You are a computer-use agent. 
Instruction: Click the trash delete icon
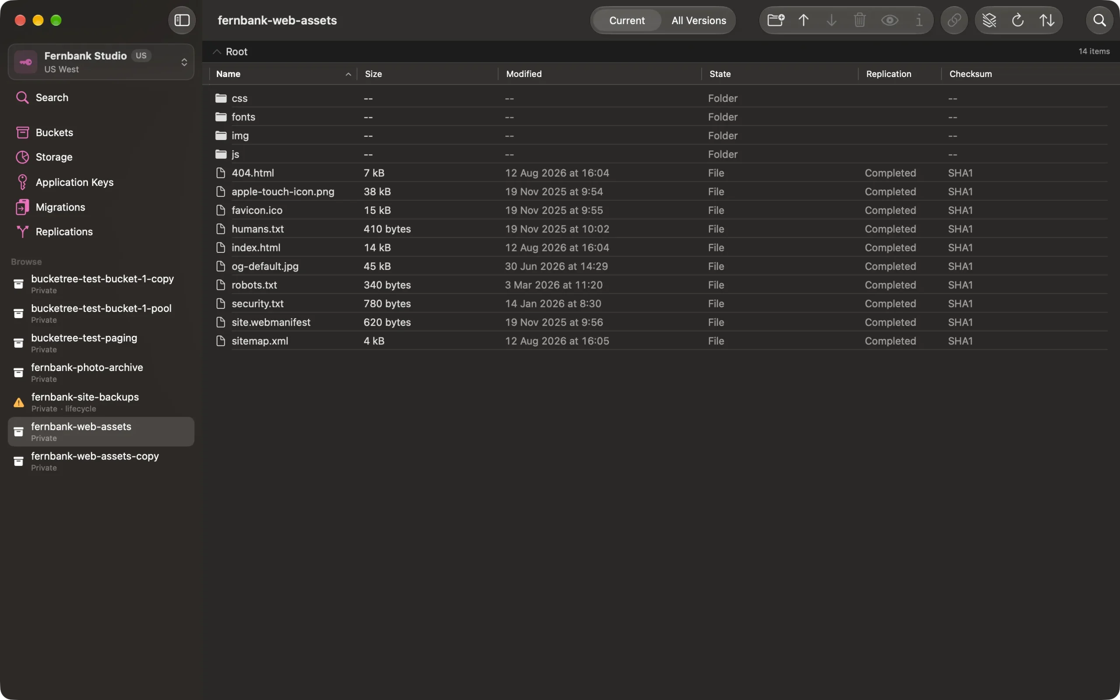[x=859, y=21]
